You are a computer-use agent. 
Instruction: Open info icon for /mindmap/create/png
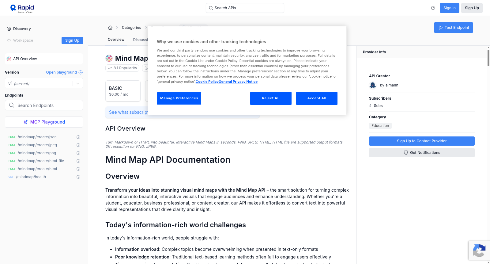pos(78,153)
